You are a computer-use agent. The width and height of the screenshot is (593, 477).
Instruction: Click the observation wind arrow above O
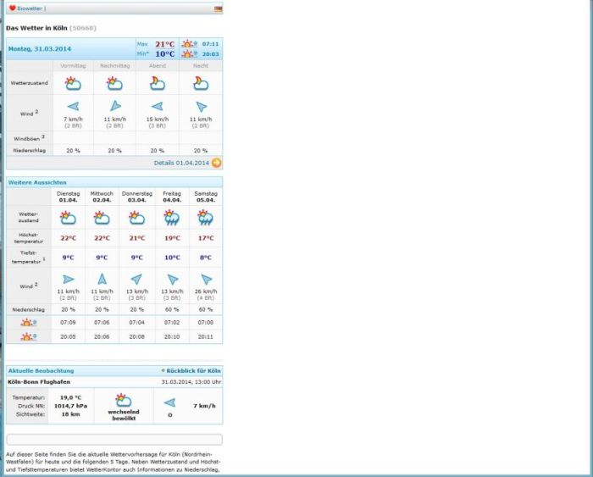click(x=169, y=402)
